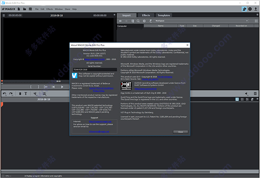
Task: Click the timeline volume speaker icon
Action: click(247, 94)
